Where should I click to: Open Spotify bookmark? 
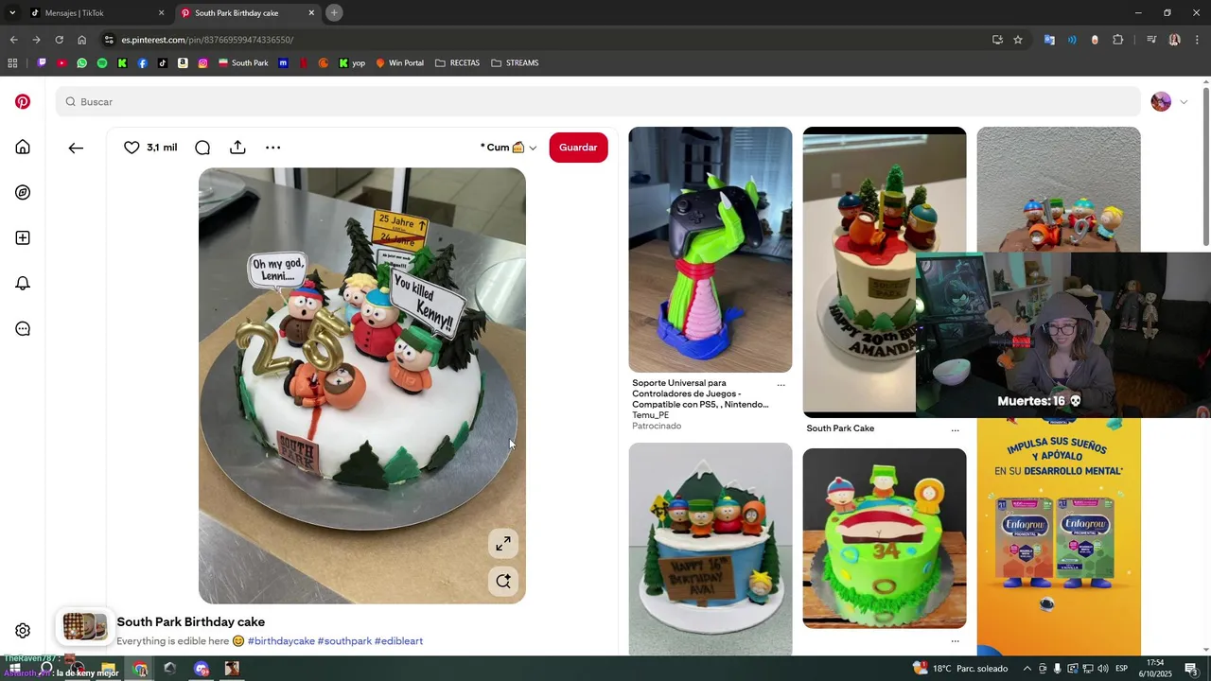point(102,63)
